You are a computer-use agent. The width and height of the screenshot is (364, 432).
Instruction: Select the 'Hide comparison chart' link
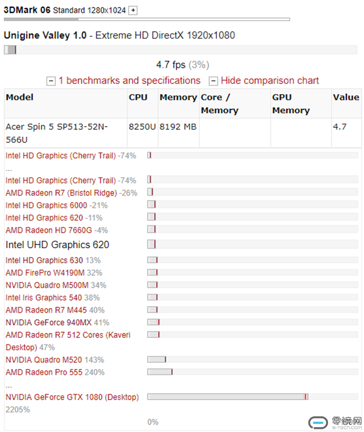click(x=270, y=80)
